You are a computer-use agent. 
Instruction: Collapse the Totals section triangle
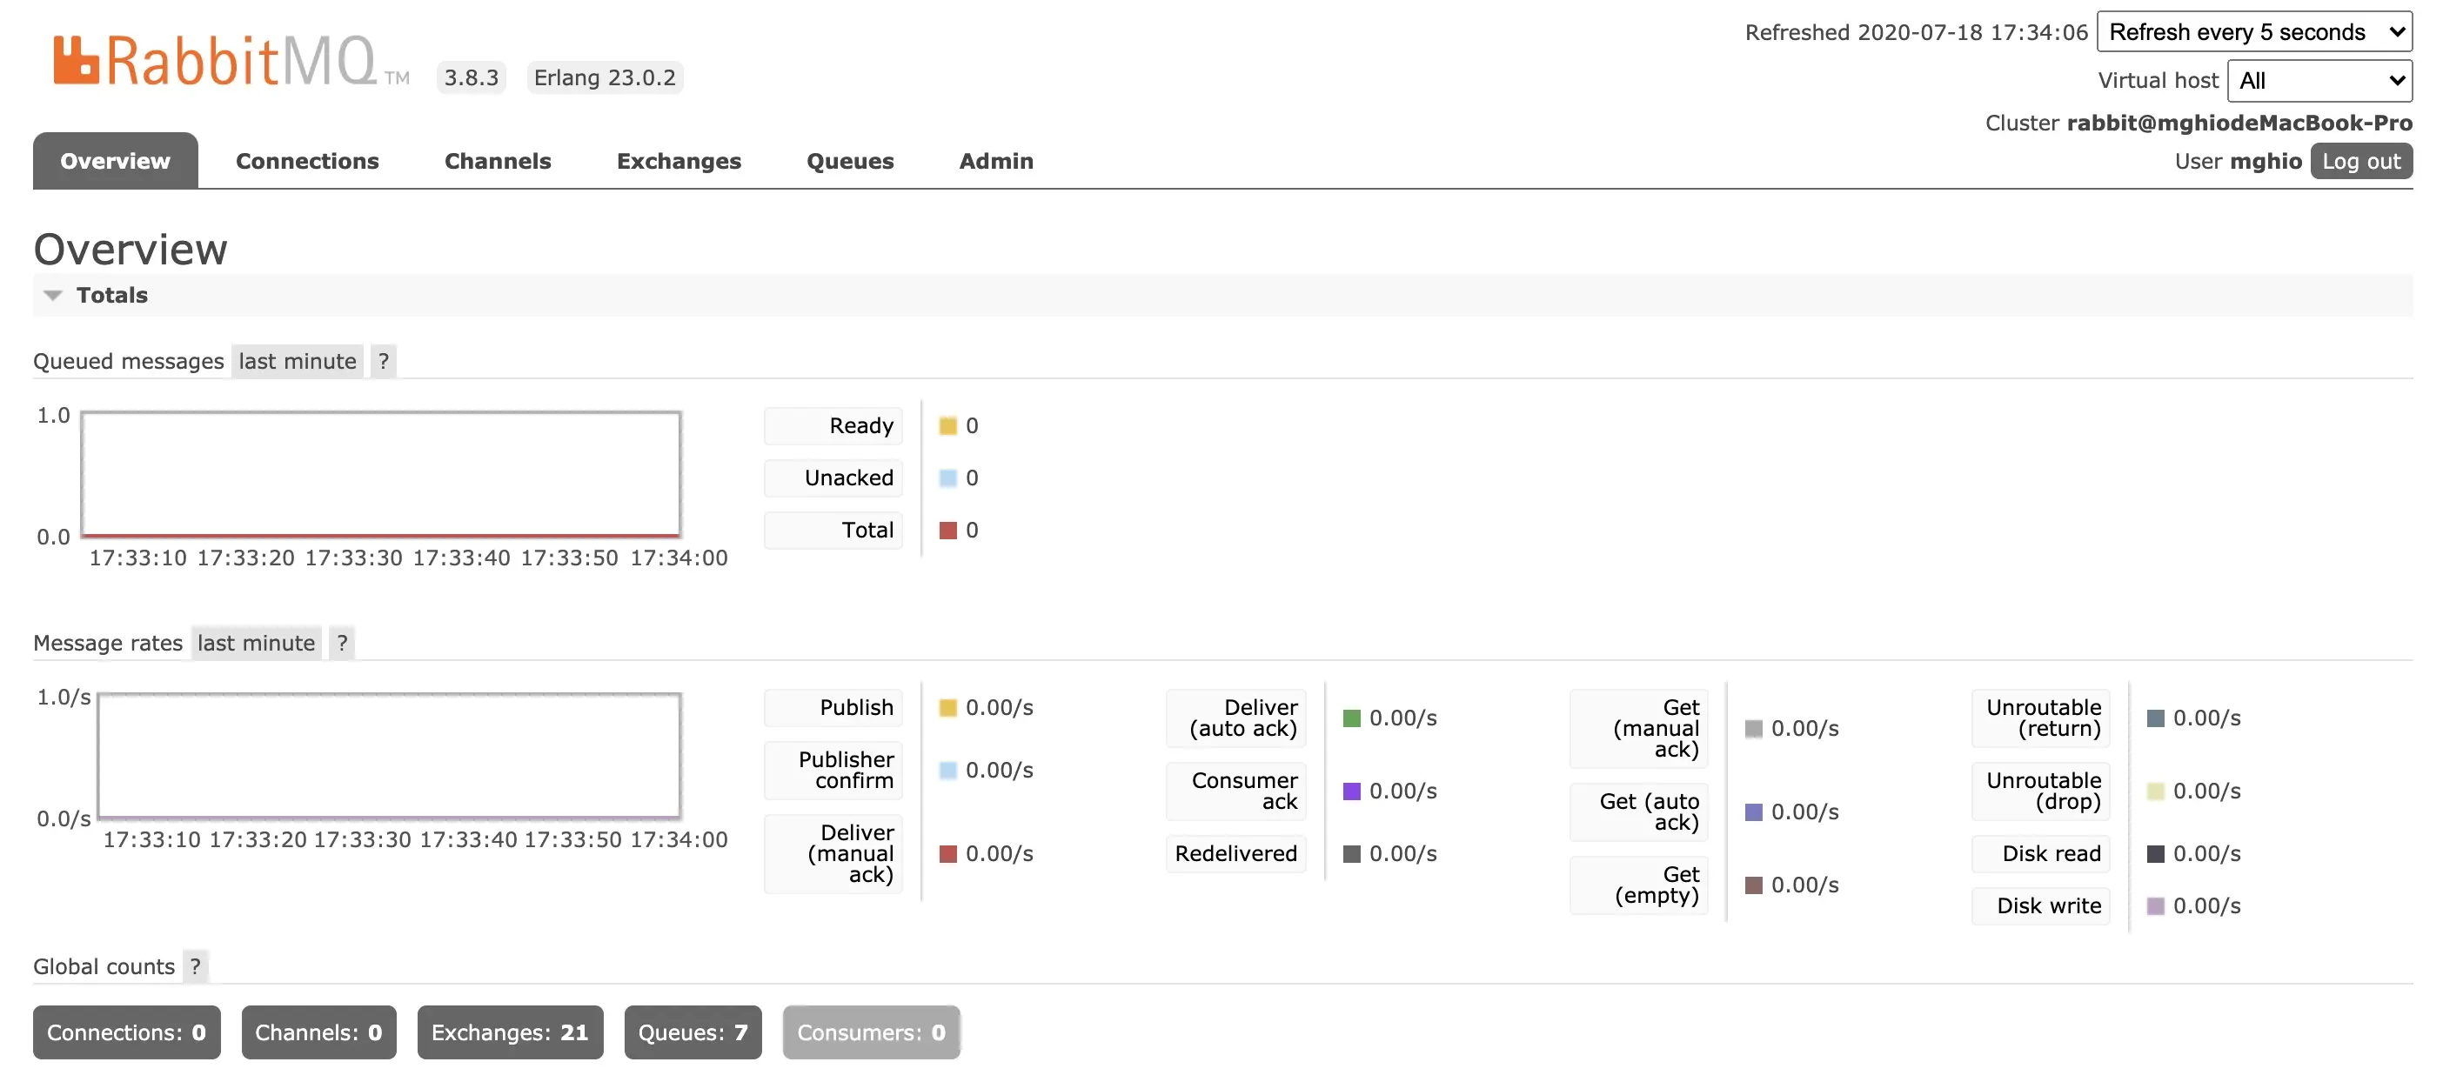53,296
